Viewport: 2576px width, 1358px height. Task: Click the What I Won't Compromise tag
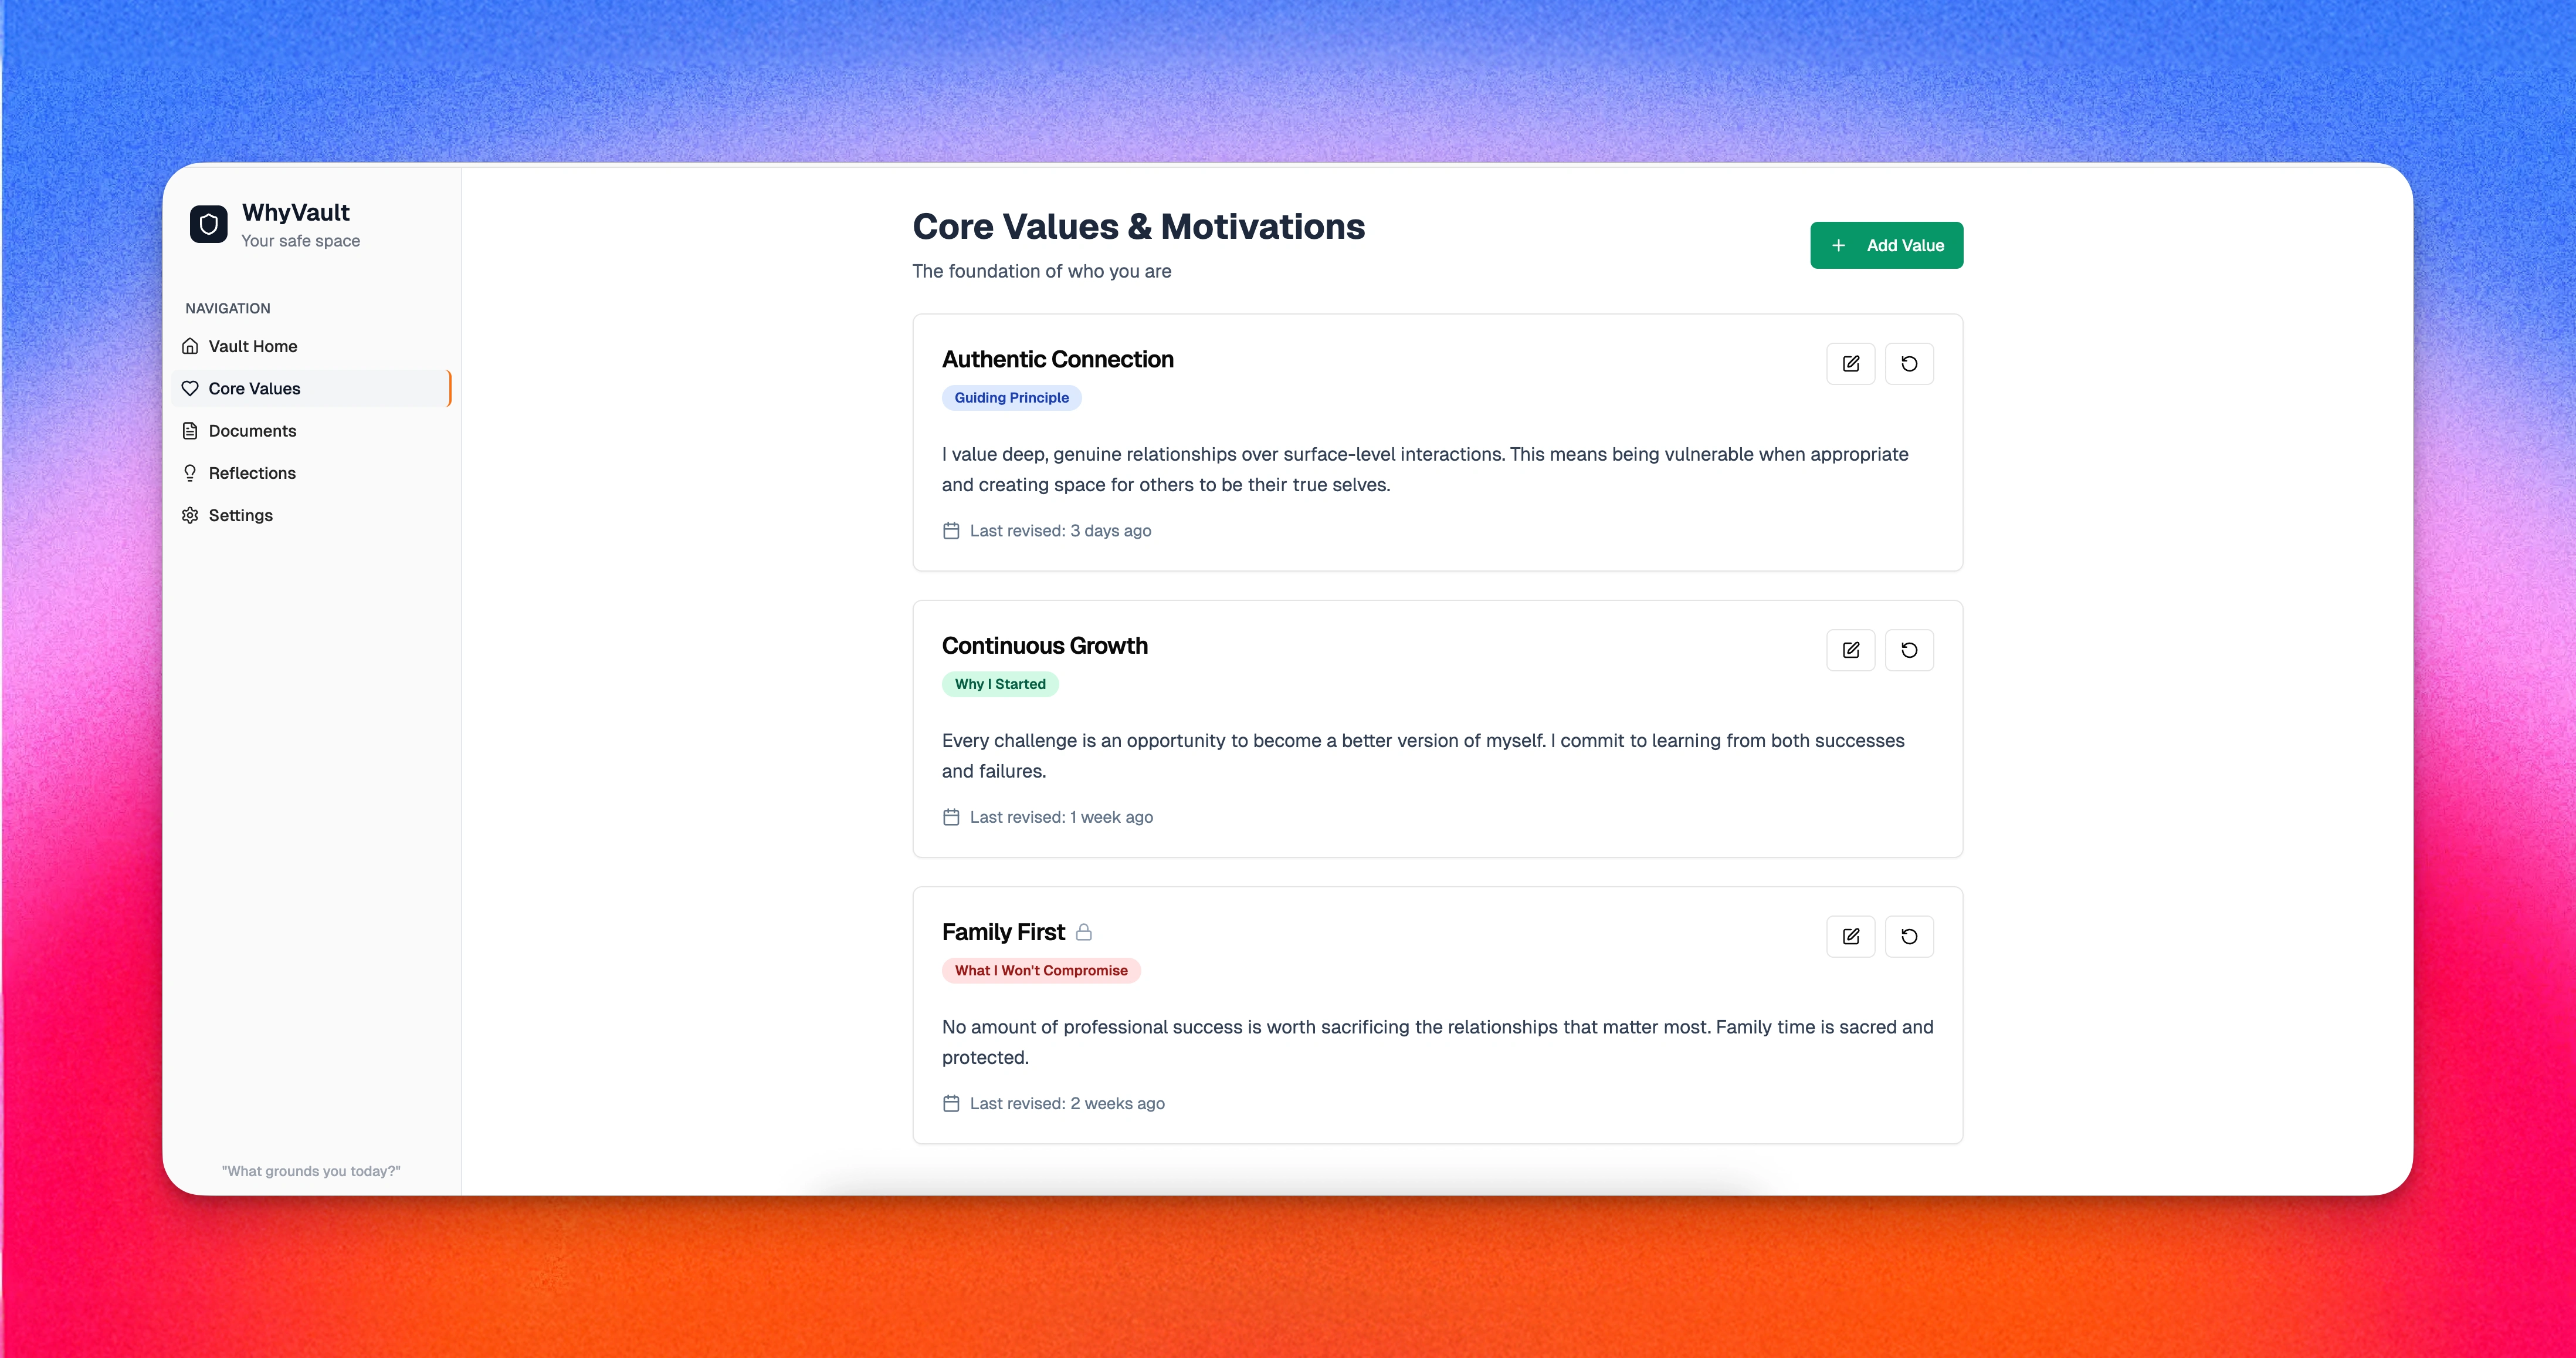click(1041, 971)
